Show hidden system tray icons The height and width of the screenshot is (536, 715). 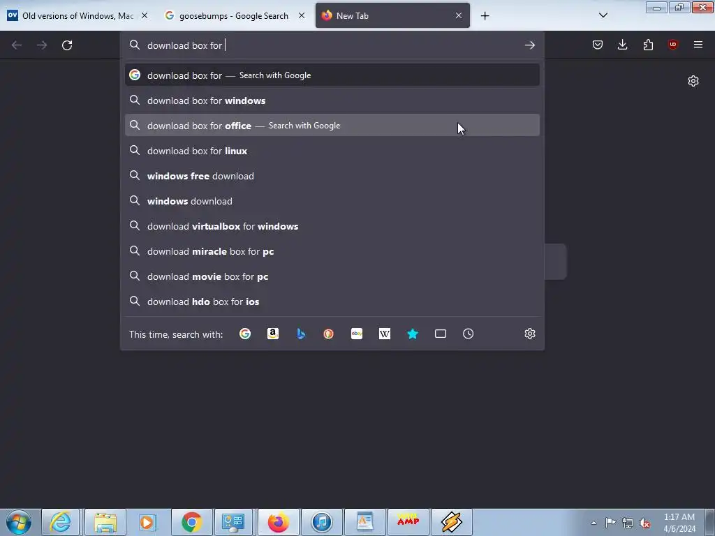click(594, 523)
